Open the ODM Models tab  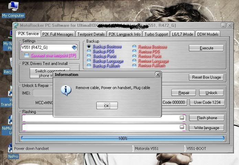coord(208,34)
